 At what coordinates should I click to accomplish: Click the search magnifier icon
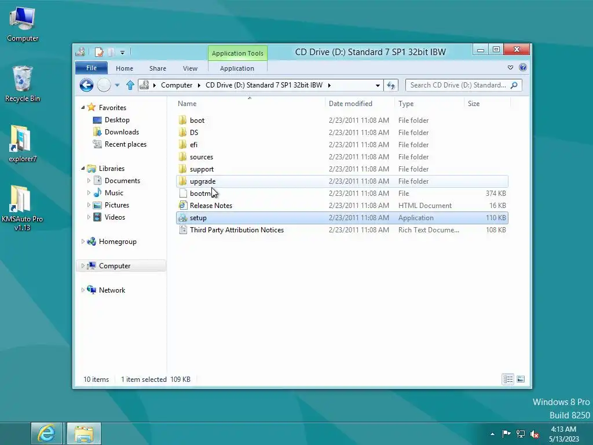tap(514, 85)
